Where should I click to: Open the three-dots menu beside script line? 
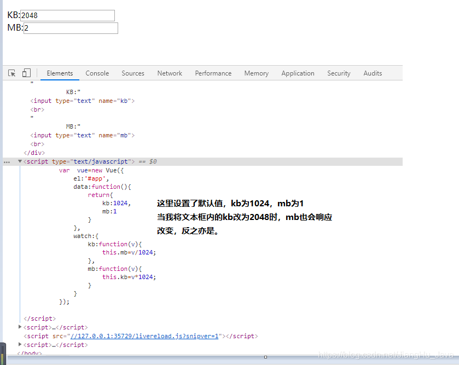(x=7, y=162)
